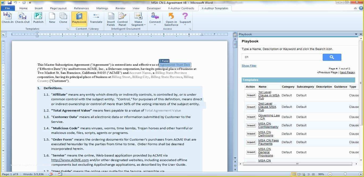Select the Agreement Start Date field
The height and width of the screenshot is (177, 364).
click(x=175, y=65)
